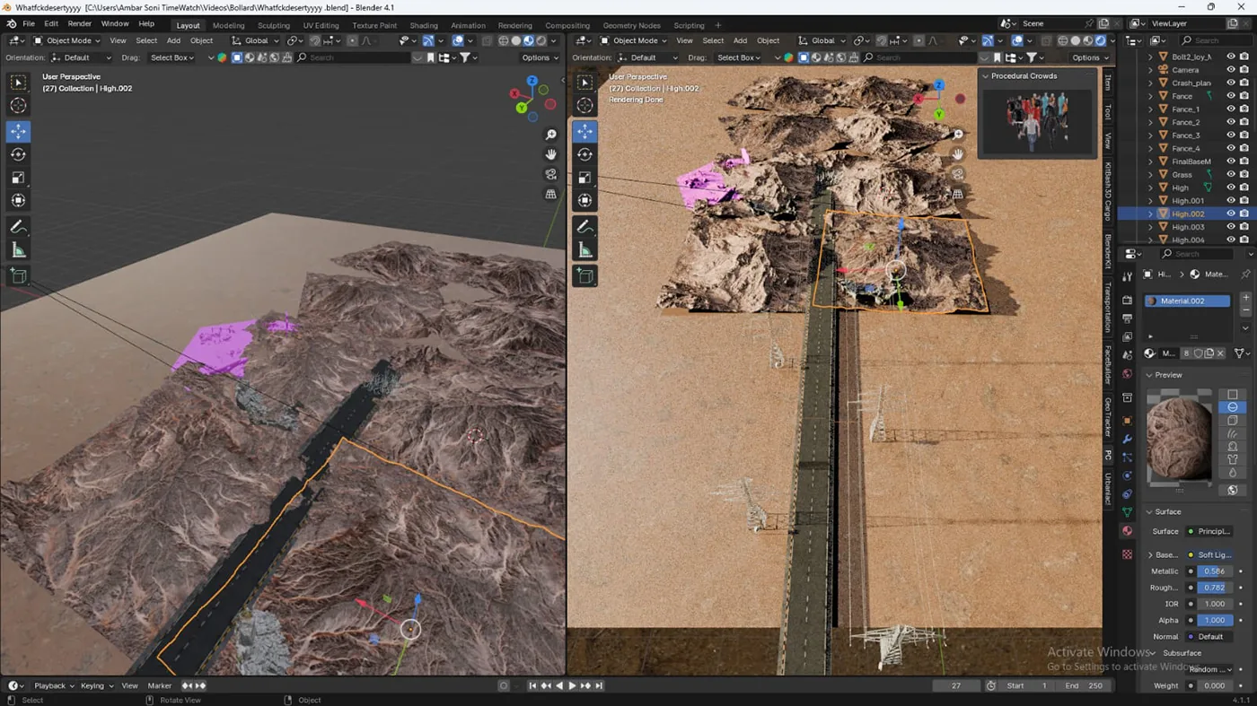Select sphere preview shape for material
This screenshot has height=706, width=1257.
(x=1233, y=407)
